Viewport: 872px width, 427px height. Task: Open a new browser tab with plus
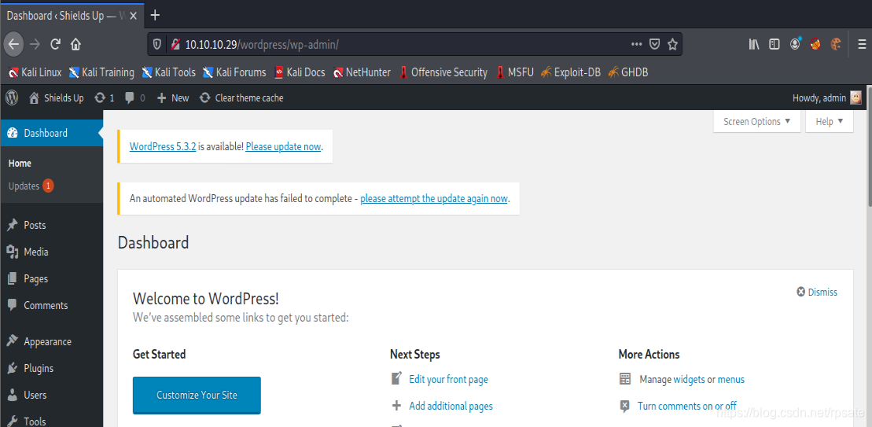(155, 15)
